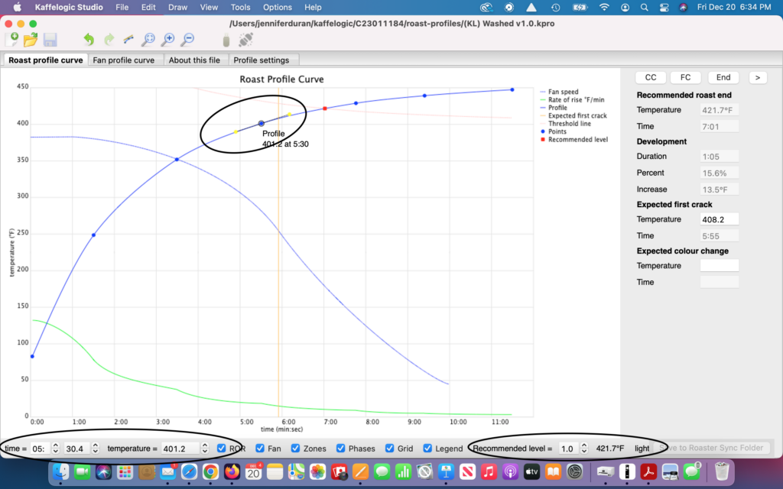
Task: Click the USB memory stick icon
Action: [226, 40]
